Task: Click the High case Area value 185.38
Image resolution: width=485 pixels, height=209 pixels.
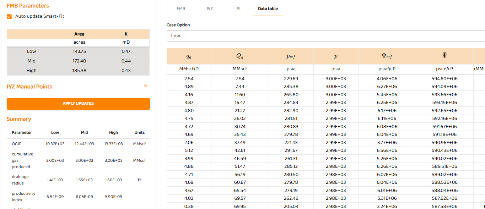Action: (79, 71)
